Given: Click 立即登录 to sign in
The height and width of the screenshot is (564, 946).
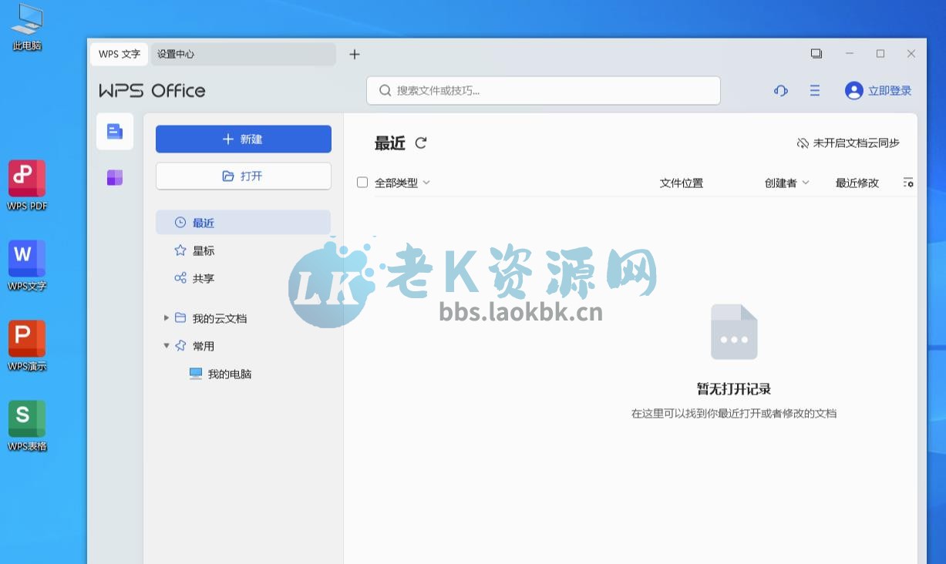Looking at the screenshot, I should [878, 91].
